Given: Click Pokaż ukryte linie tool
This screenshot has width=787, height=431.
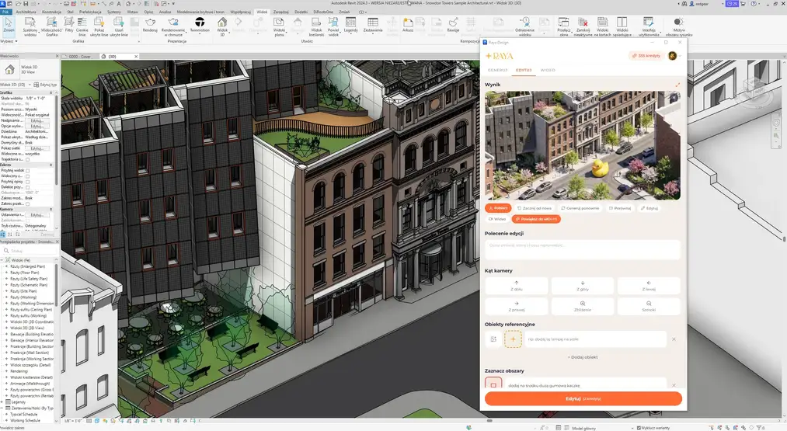Looking at the screenshot, I should 99,26.
